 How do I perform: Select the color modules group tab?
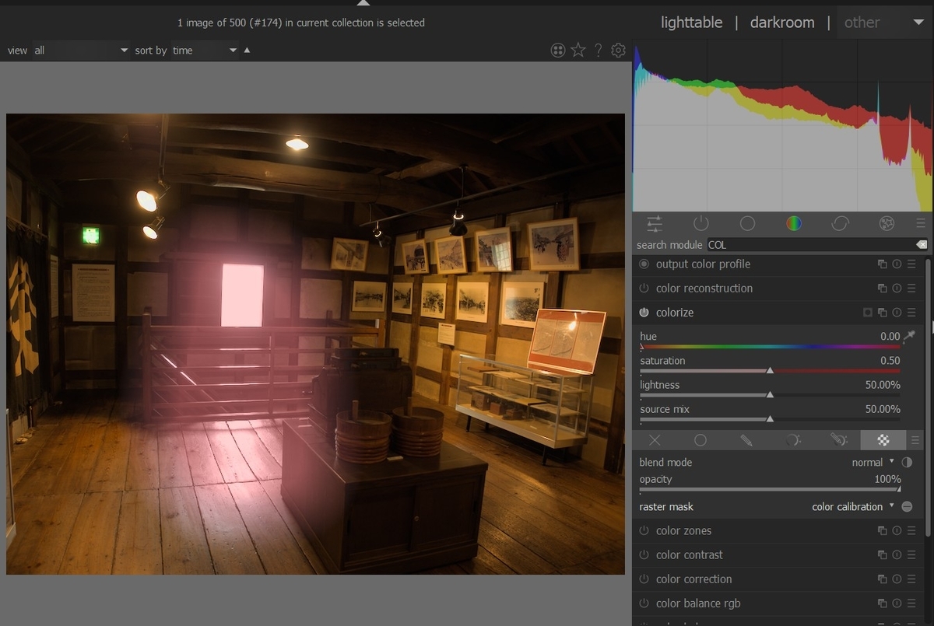(793, 224)
